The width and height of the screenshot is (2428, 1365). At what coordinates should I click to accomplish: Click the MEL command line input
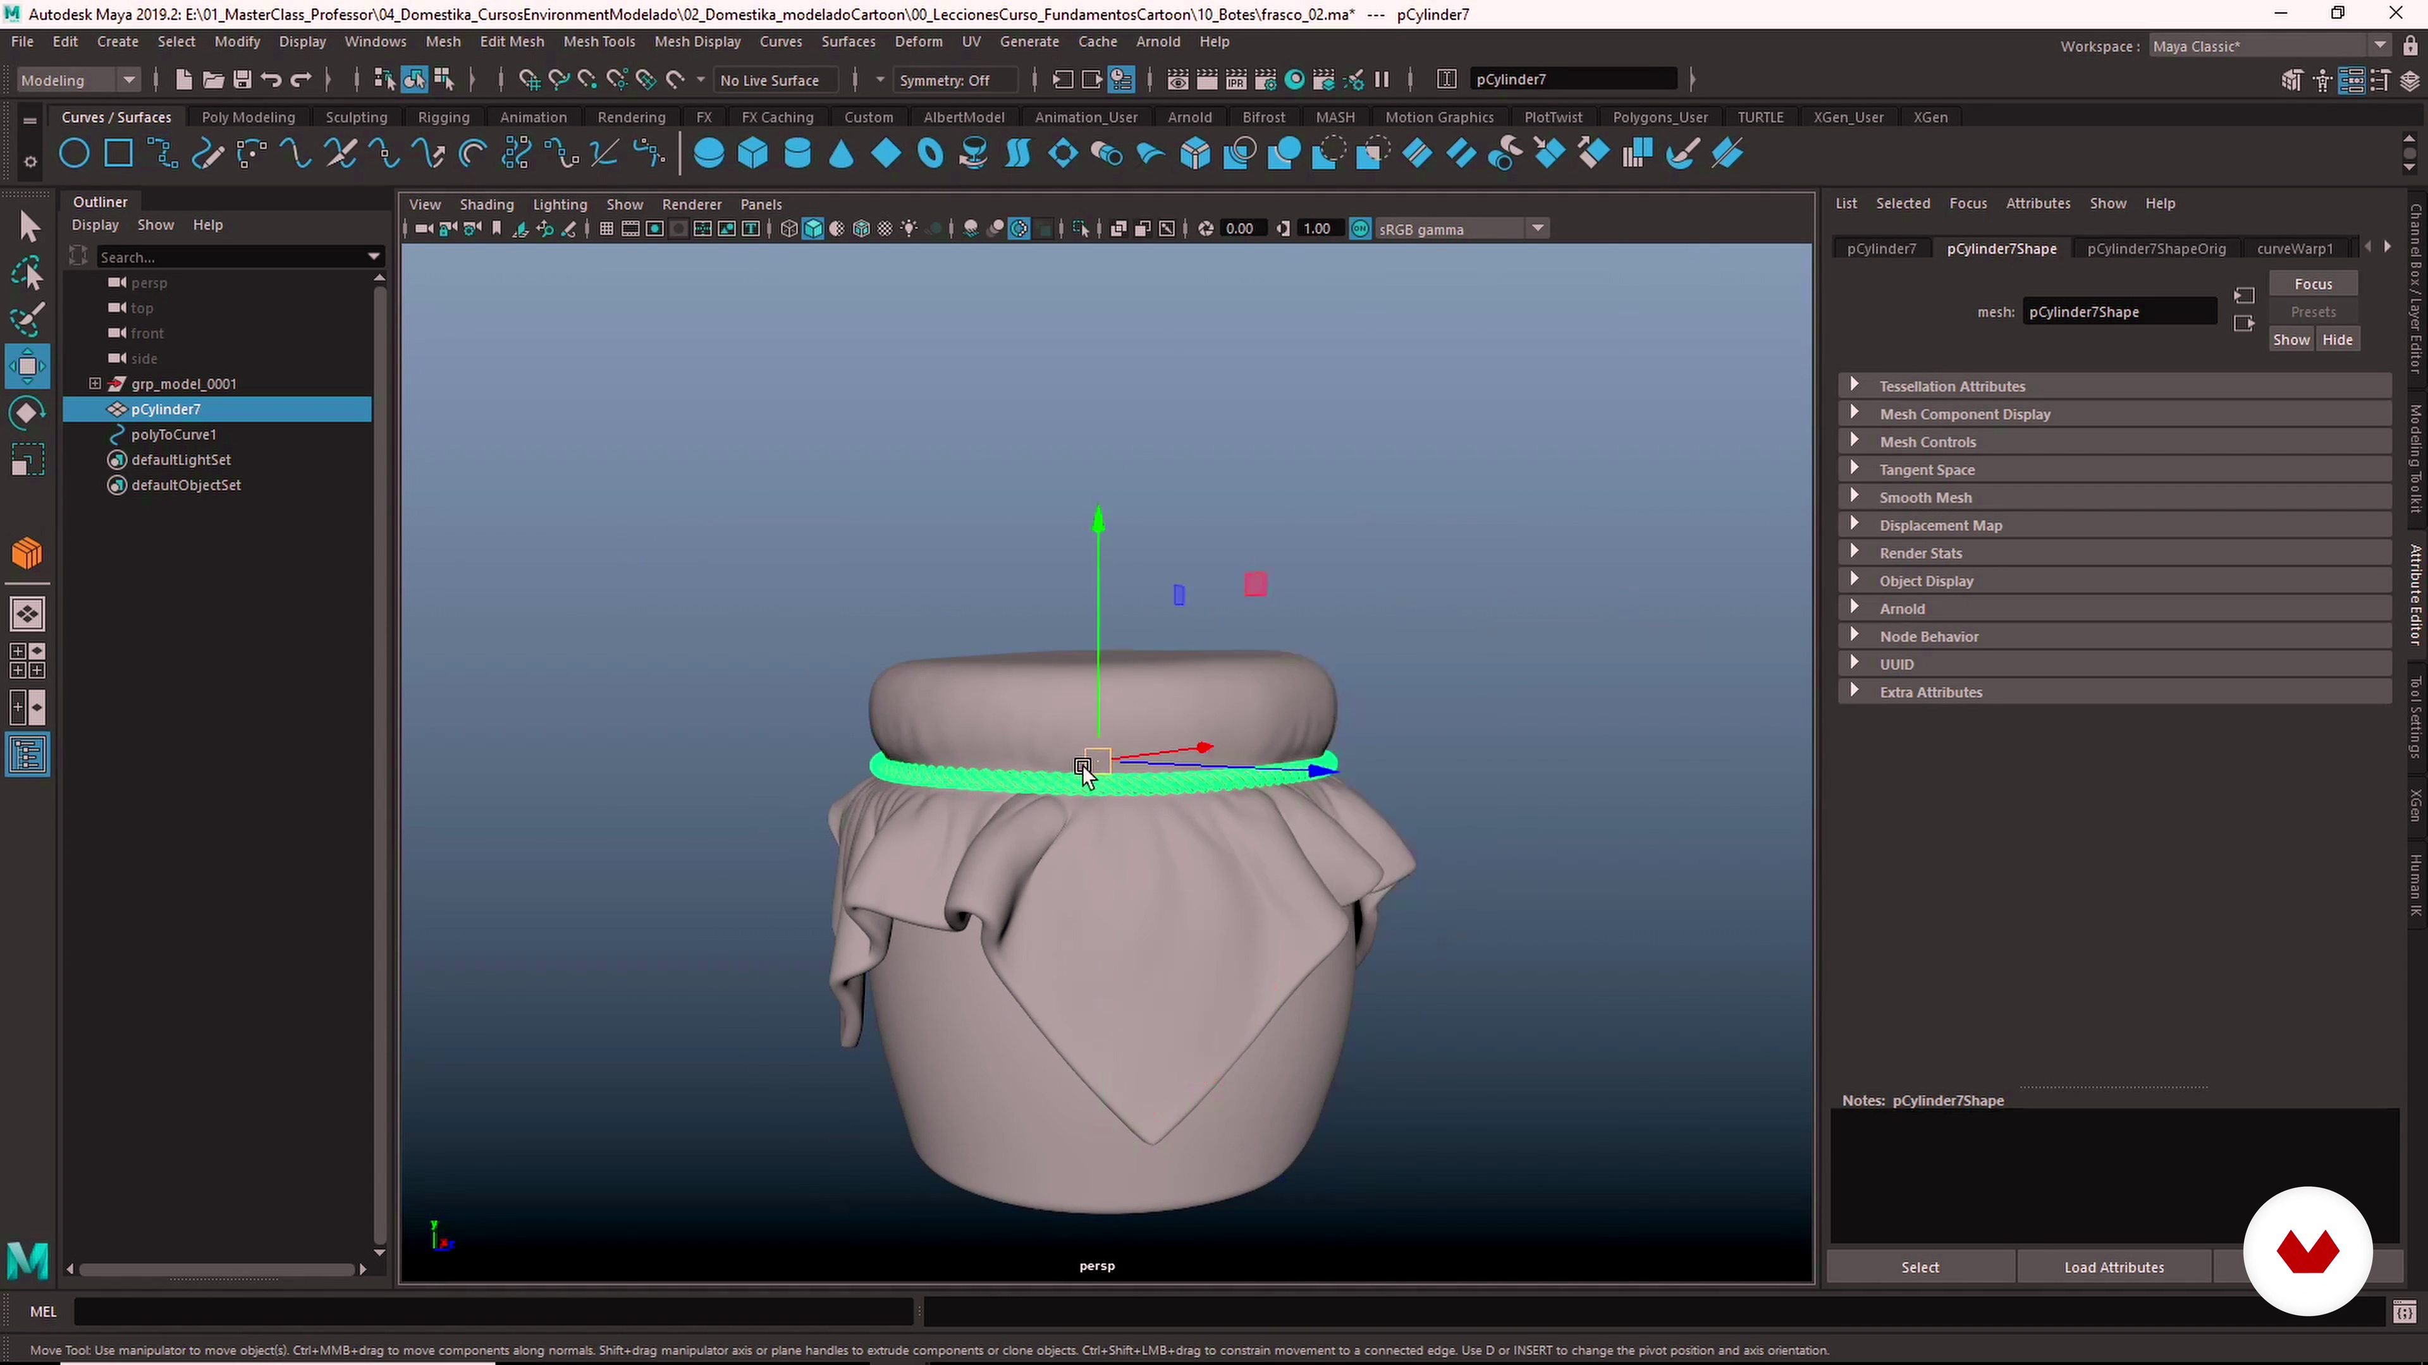click(x=494, y=1311)
